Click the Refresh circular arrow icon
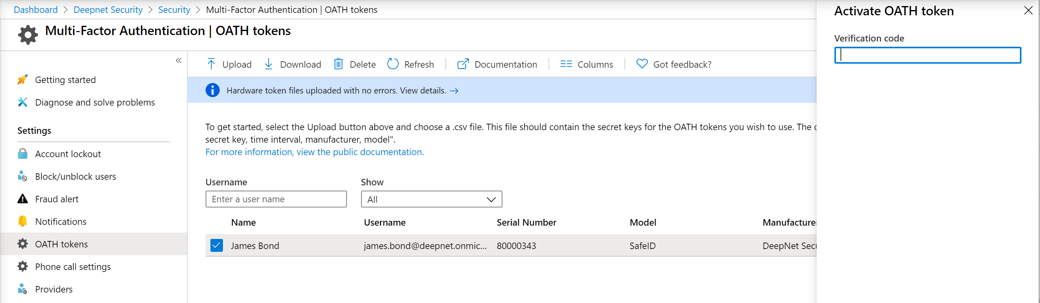The height and width of the screenshot is (303, 1040). [393, 64]
